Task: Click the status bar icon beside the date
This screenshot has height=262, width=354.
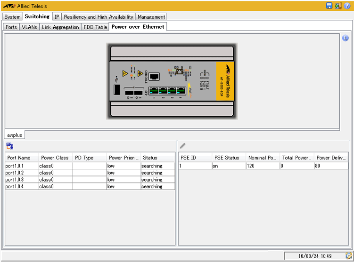Action: (348, 256)
